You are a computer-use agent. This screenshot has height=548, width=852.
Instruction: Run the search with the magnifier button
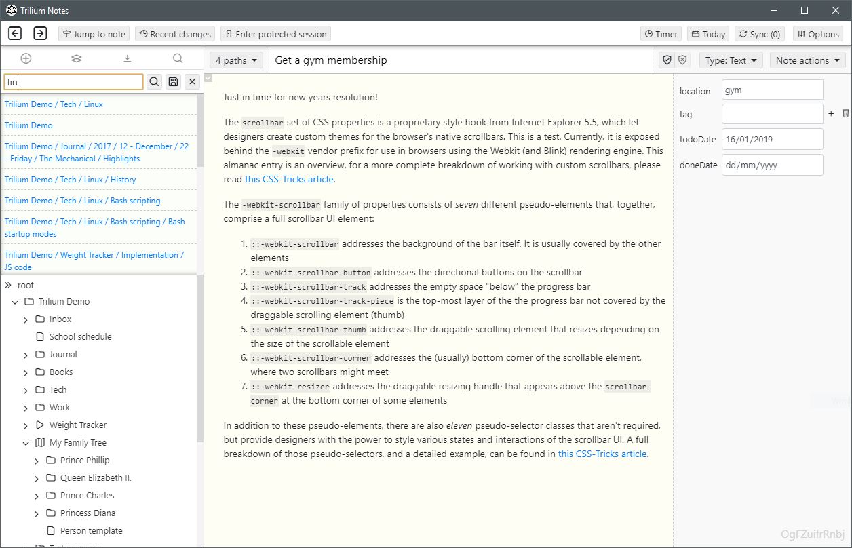[x=154, y=81]
